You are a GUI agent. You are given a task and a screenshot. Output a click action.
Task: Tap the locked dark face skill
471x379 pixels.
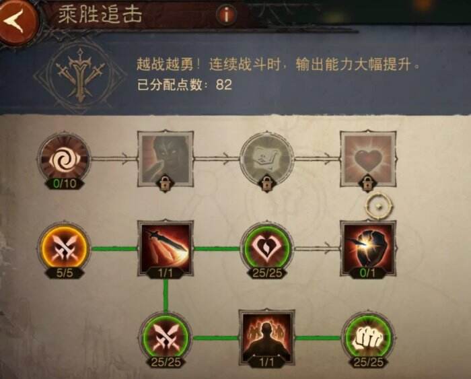pos(166,160)
